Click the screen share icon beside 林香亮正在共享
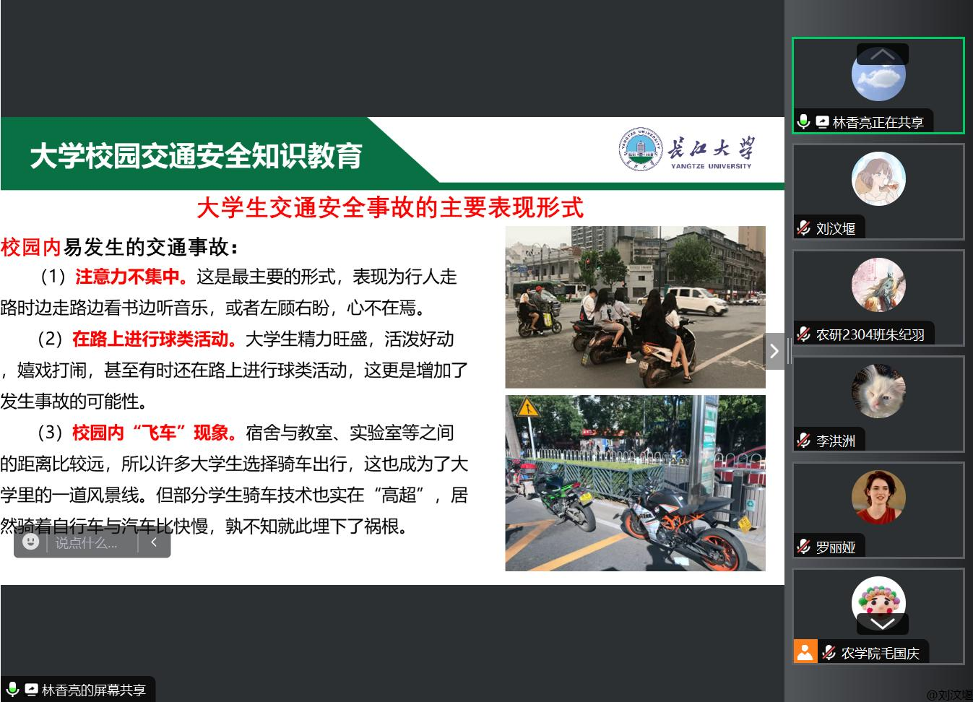Viewport: 973px width, 702px height. 822,122
